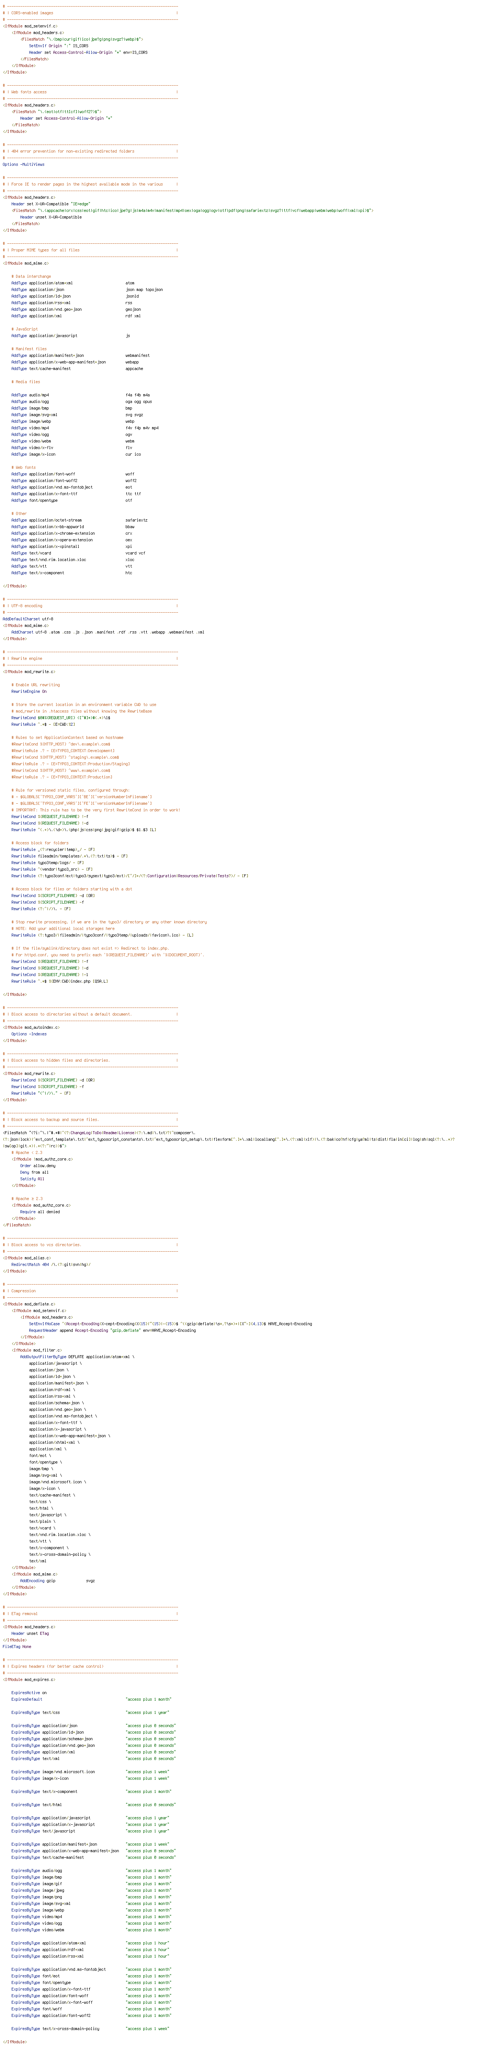This screenshot has height=2048, width=484.
Task: Click the '<IfModule mod_filter.c>' tag
Action: pyautogui.click(x=37, y=1350)
